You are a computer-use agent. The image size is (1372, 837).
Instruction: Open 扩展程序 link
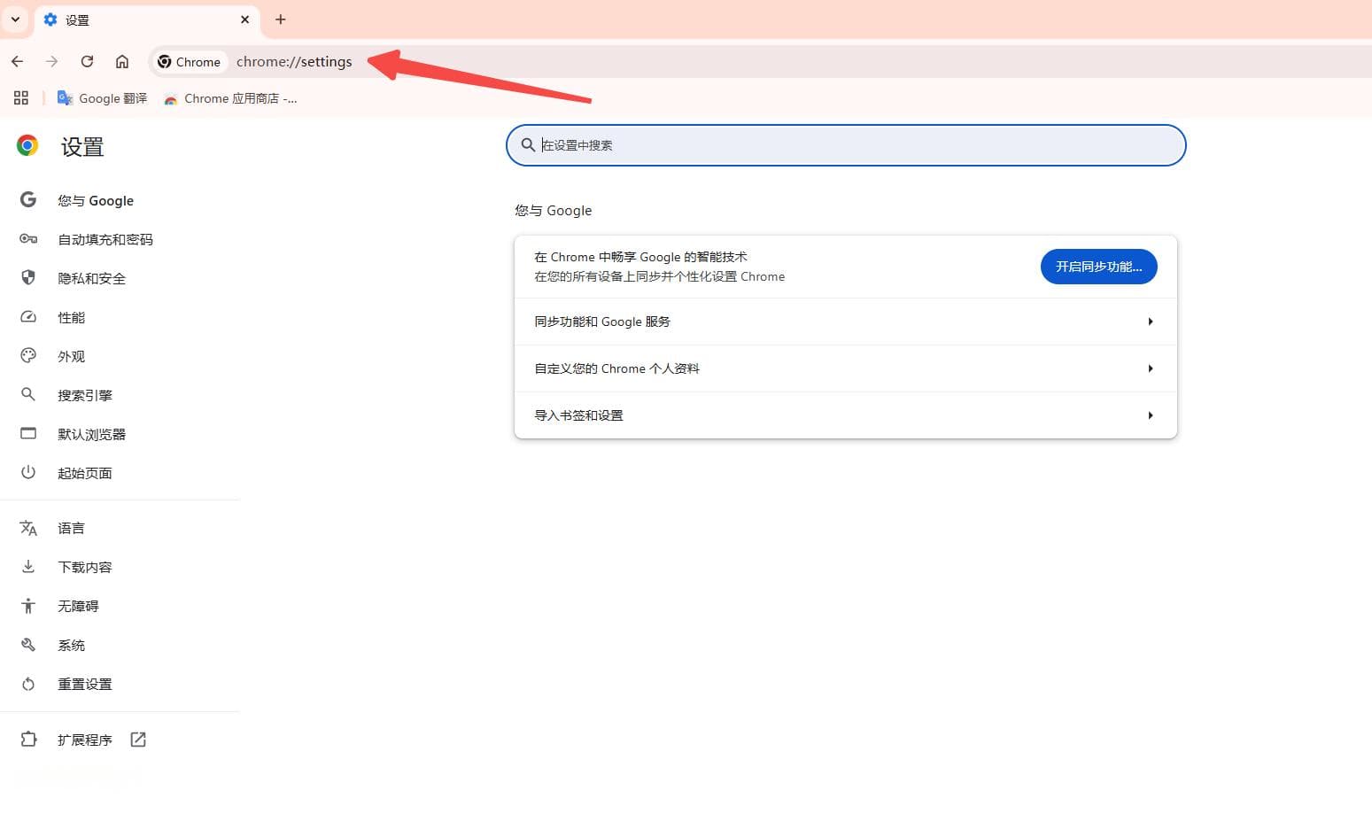[x=85, y=740]
